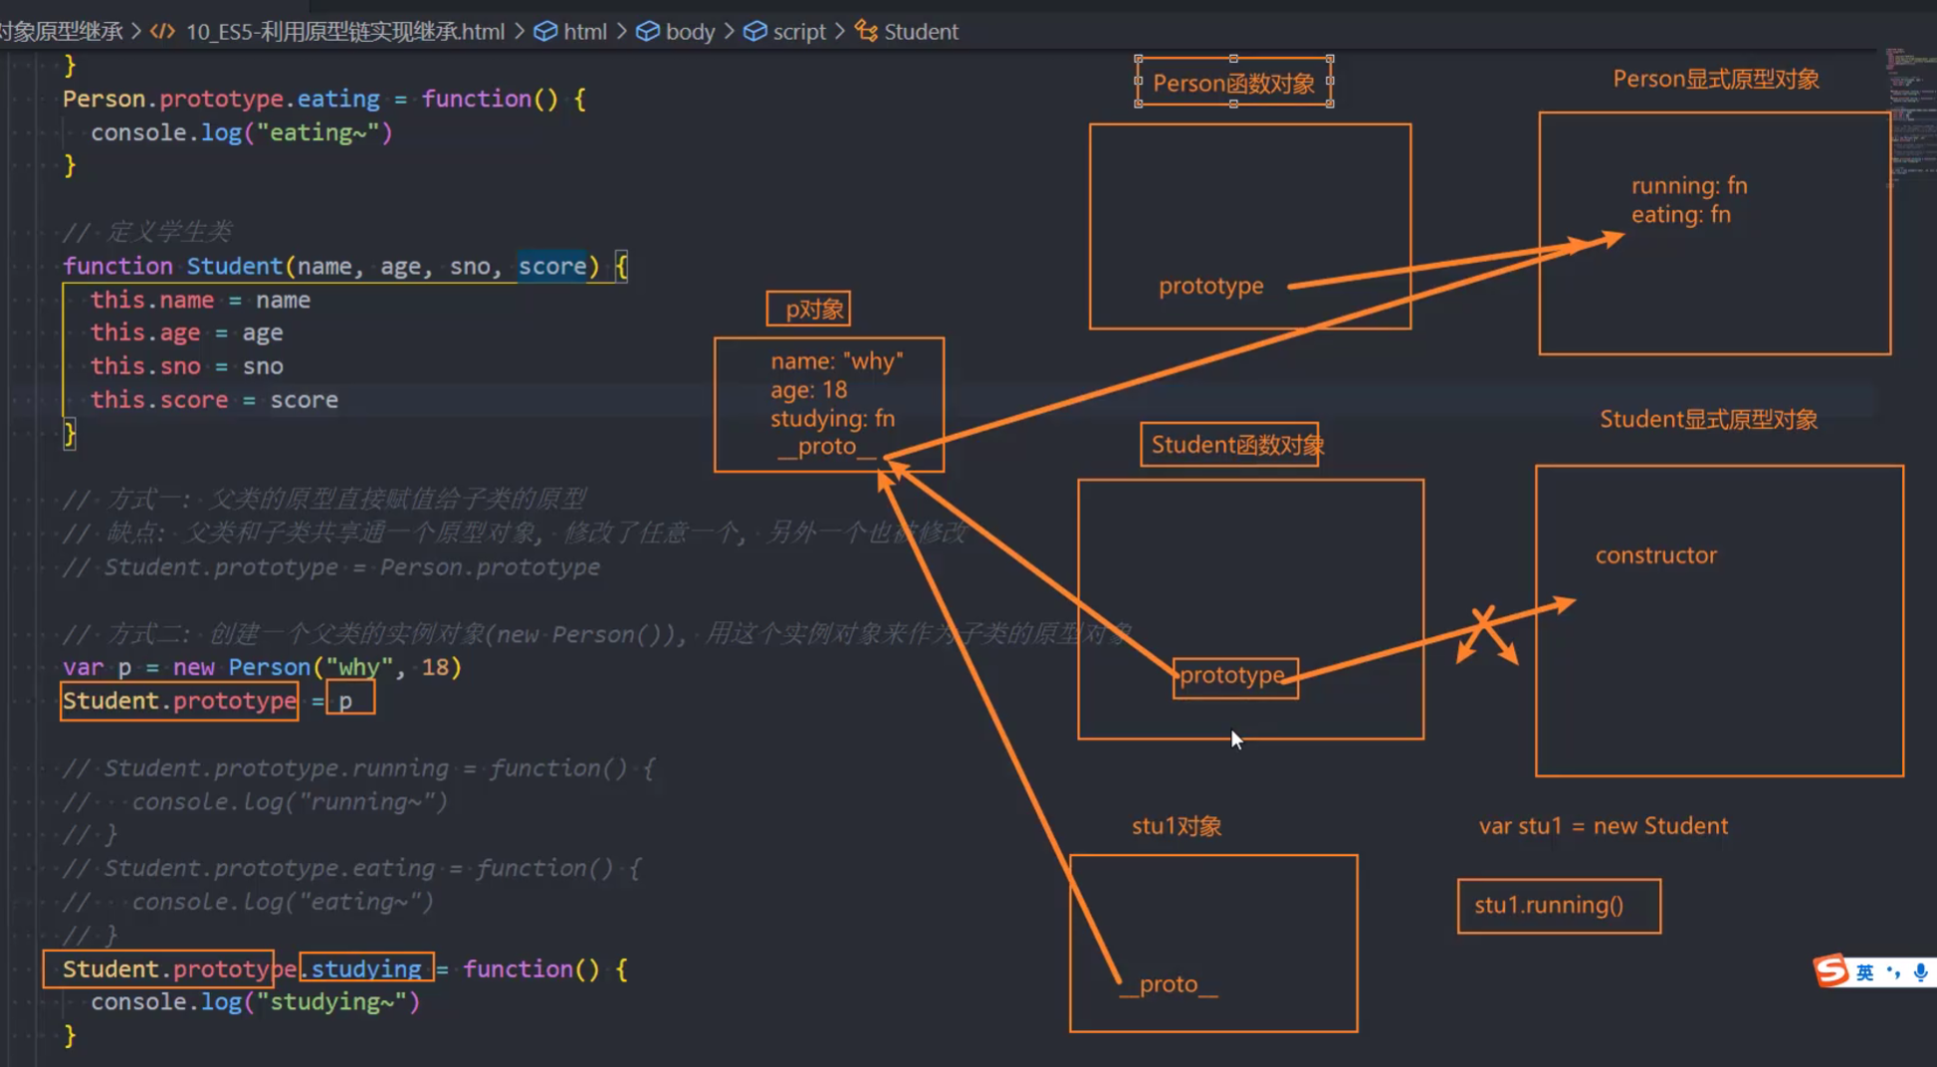Expand the body breadcrumb item

[690, 32]
